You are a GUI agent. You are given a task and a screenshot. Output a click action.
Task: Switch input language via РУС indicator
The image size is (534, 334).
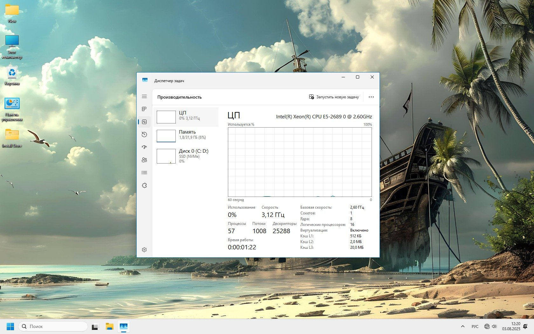[x=475, y=326]
